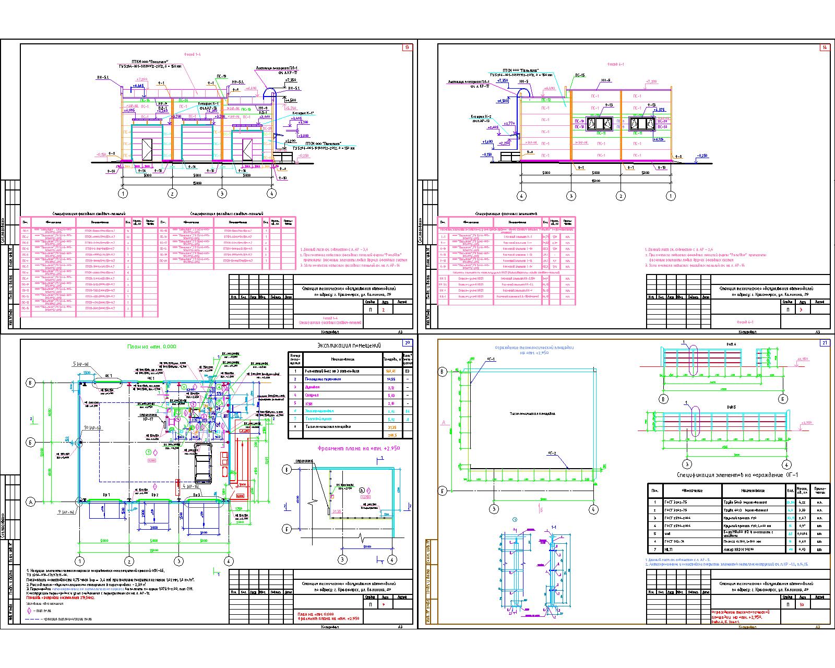Click axis bubble "А" left of the main floor plan
The image size is (835, 668).
click(30, 502)
